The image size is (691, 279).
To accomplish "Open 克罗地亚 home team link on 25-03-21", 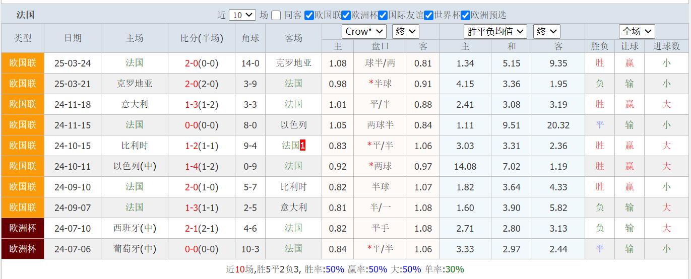I will (135, 84).
